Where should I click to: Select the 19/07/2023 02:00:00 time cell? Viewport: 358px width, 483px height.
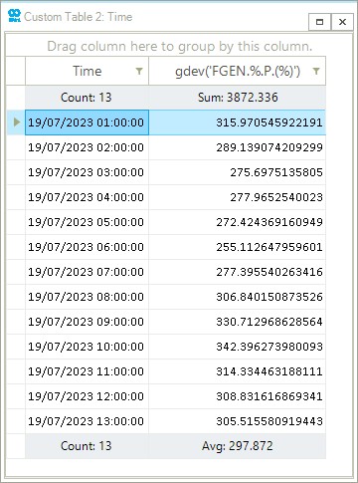coord(87,147)
